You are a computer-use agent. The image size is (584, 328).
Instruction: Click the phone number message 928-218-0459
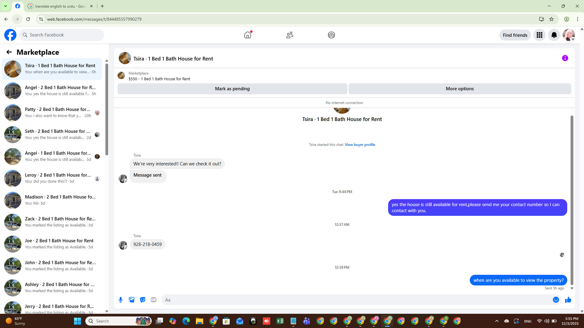(x=147, y=244)
